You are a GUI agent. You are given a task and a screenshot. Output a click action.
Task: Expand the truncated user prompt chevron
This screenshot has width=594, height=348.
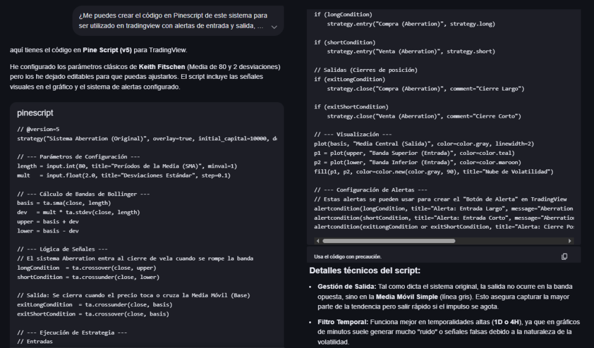[x=274, y=27]
